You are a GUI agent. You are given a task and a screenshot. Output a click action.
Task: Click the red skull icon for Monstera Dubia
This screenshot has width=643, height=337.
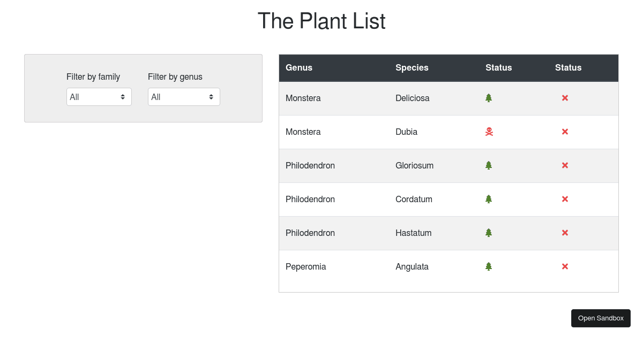pyautogui.click(x=488, y=132)
